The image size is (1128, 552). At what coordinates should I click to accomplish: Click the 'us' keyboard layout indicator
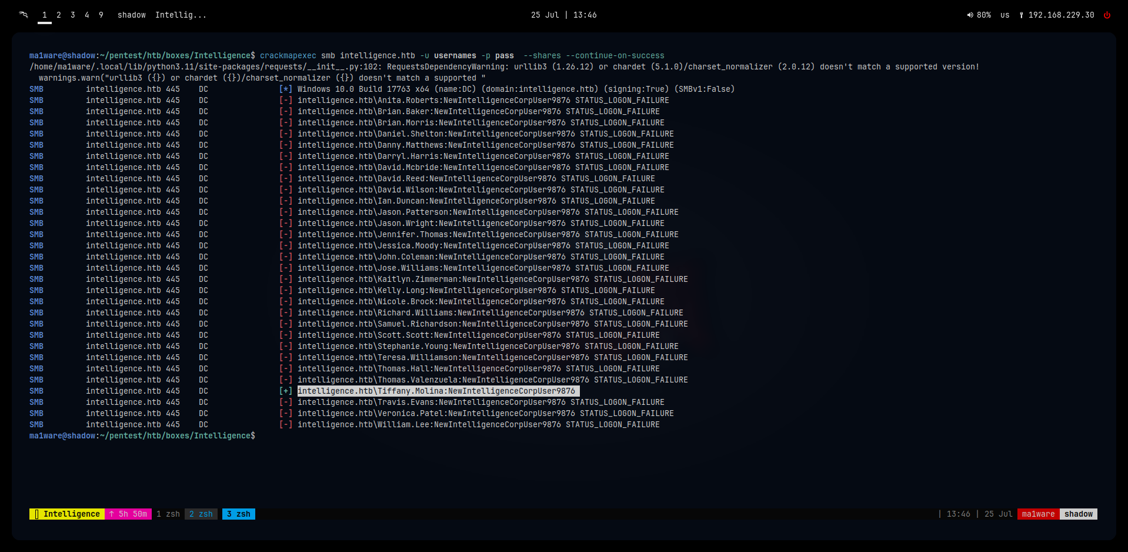(x=1004, y=15)
